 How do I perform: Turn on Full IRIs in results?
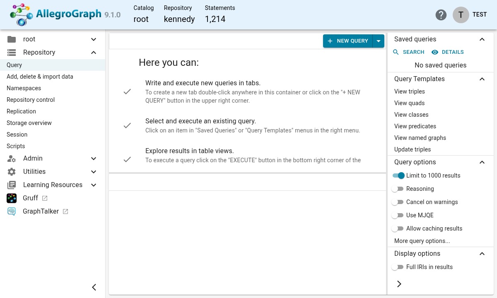398,267
